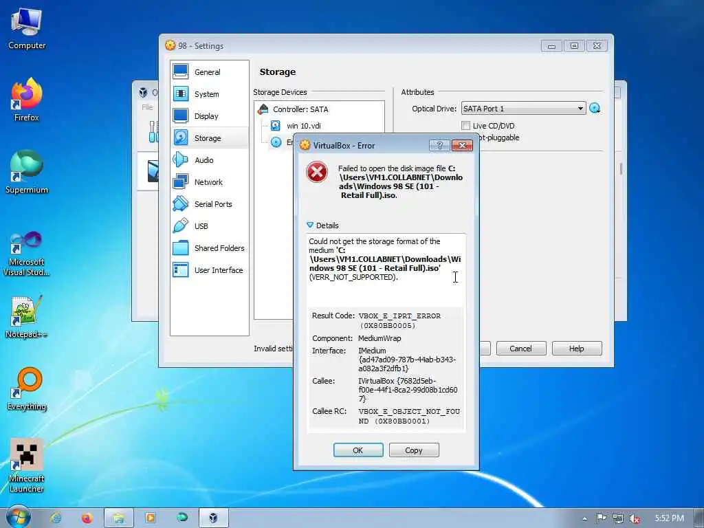Click the choose virtual optical disk icon

coord(595,108)
